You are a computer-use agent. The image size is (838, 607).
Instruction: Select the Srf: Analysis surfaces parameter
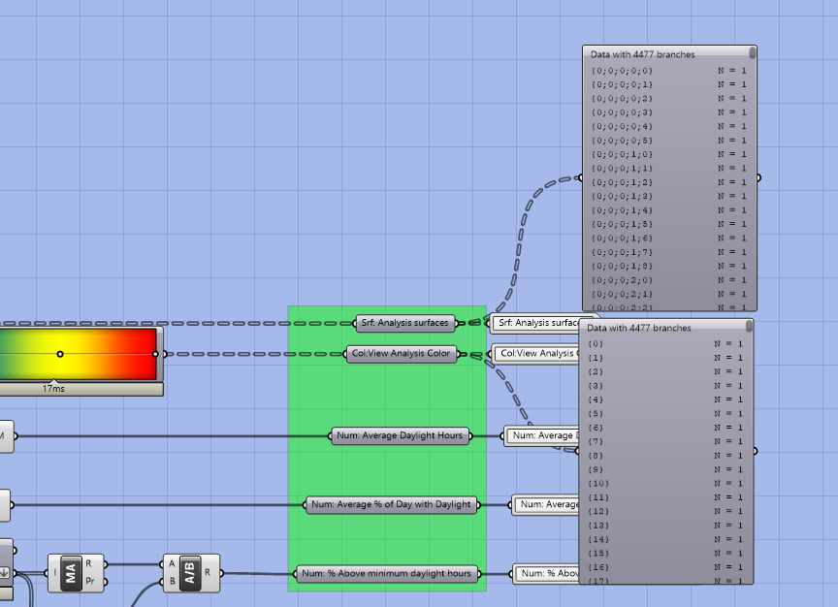click(x=405, y=323)
